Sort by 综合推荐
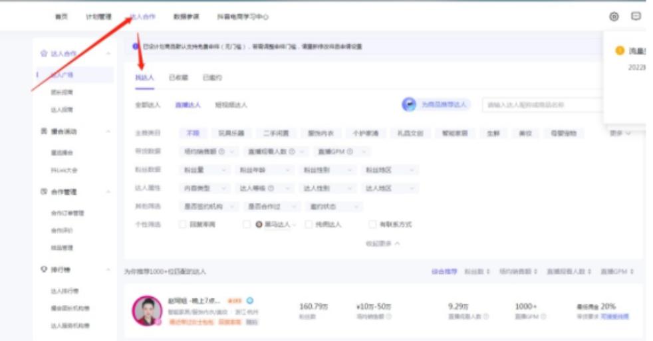Viewport: 653px width, 341px height. [444, 271]
